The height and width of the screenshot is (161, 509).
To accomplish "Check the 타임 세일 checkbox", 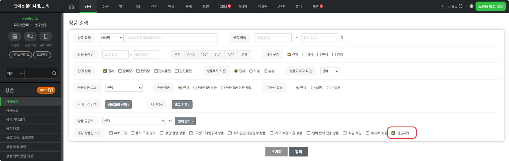I will coord(345,133).
